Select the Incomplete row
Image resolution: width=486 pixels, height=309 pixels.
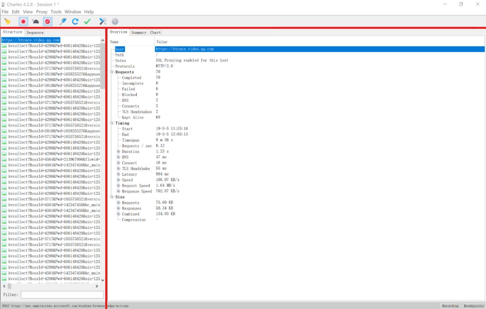point(297,83)
